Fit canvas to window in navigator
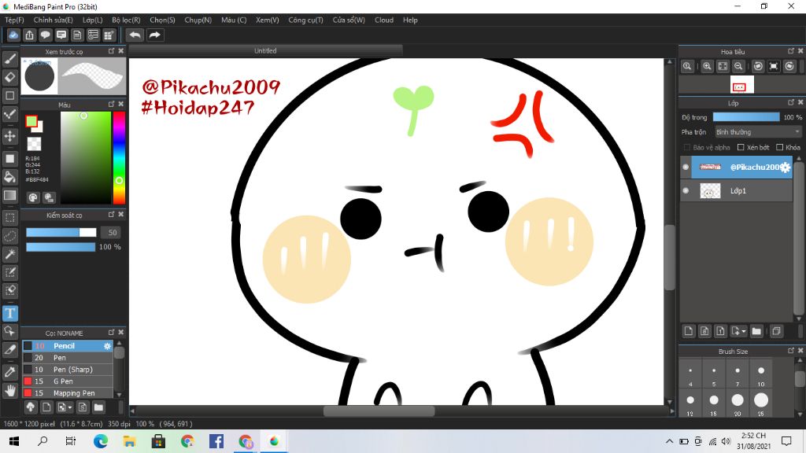The width and height of the screenshot is (806, 453). (723, 66)
